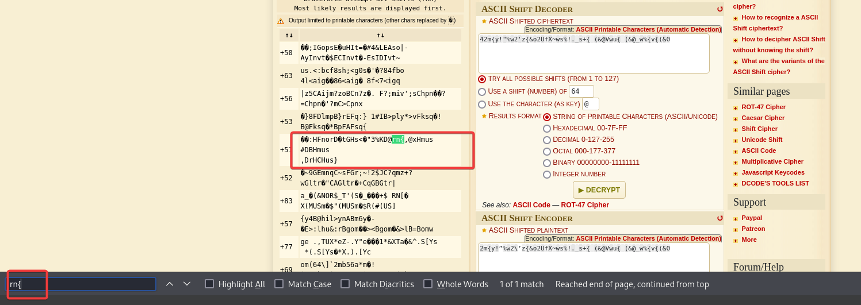Click the More link under Support
Viewport: 861px width, 305px height.
coord(749,240)
